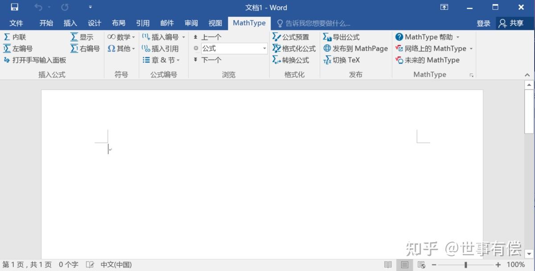Open the 公式 browse combo box
Image resolution: width=535 pixels, height=271 pixels.
[x=234, y=49]
